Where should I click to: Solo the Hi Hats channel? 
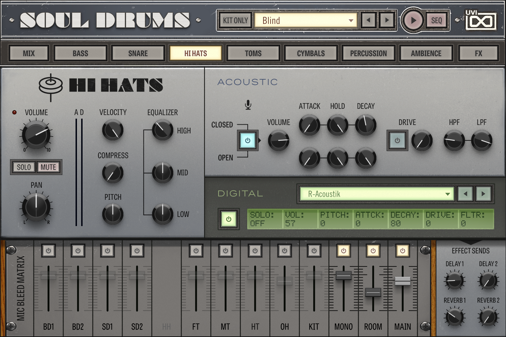click(23, 167)
